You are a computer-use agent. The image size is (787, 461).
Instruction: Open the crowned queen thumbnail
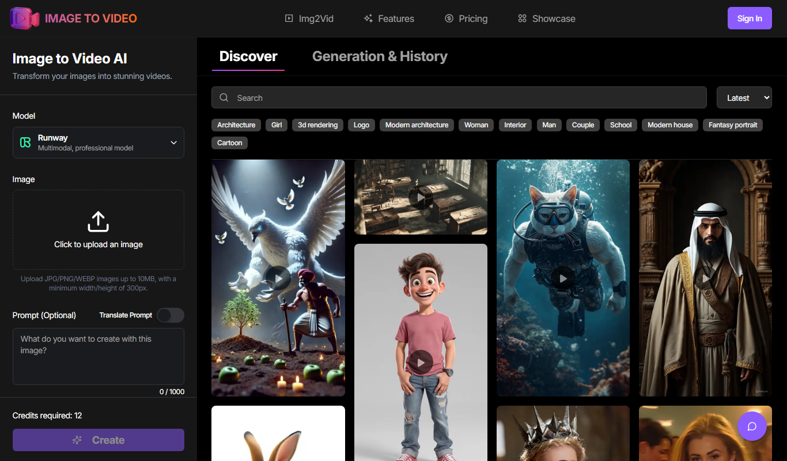pos(563,433)
